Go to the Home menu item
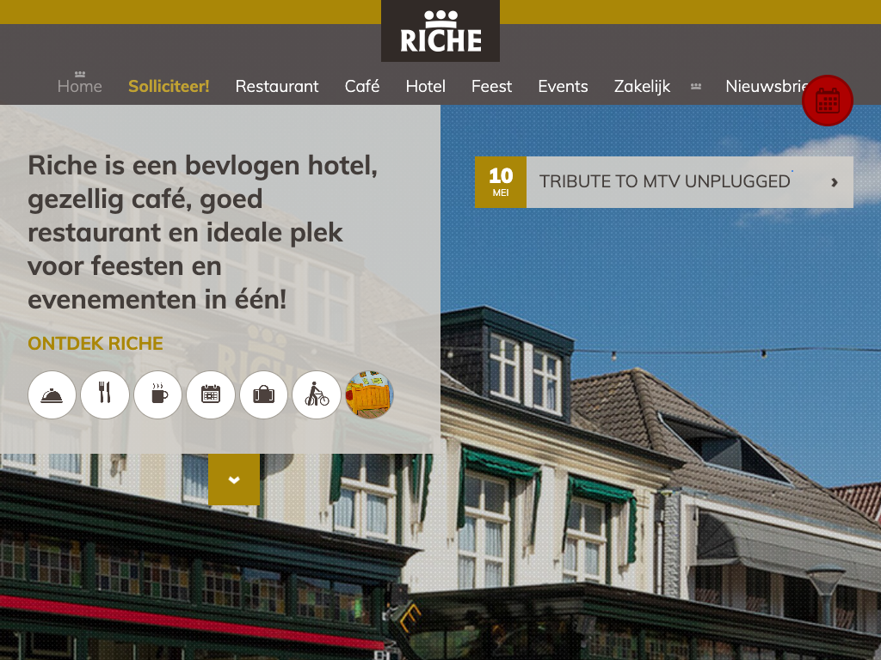Screen dimensions: 881x660 coord(80,86)
